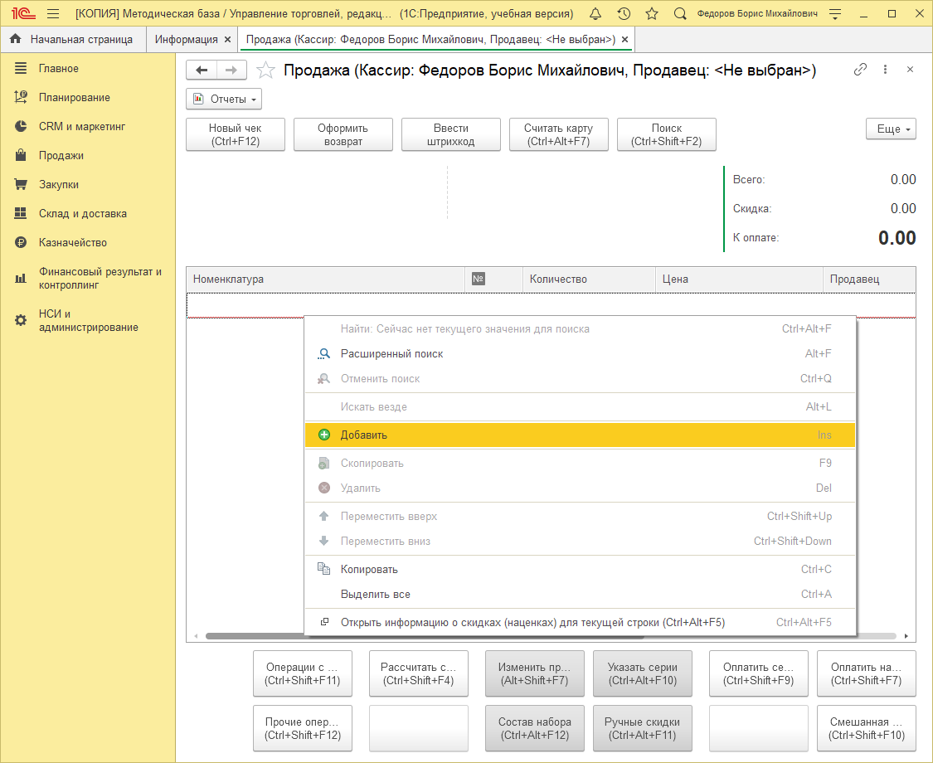The image size is (933, 763).
Task: Click the Оформить возврат button
Action: (x=343, y=134)
